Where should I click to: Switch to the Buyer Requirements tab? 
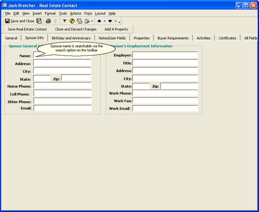pos(173,38)
